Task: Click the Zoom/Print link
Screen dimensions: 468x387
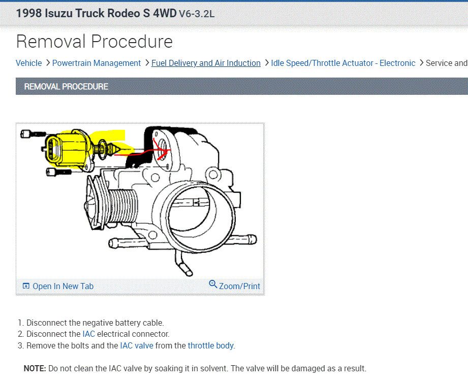Action: coord(239,286)
